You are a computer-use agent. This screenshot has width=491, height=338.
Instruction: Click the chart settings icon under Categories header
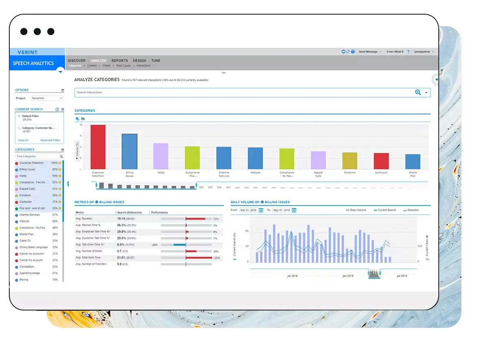[83, 119]
